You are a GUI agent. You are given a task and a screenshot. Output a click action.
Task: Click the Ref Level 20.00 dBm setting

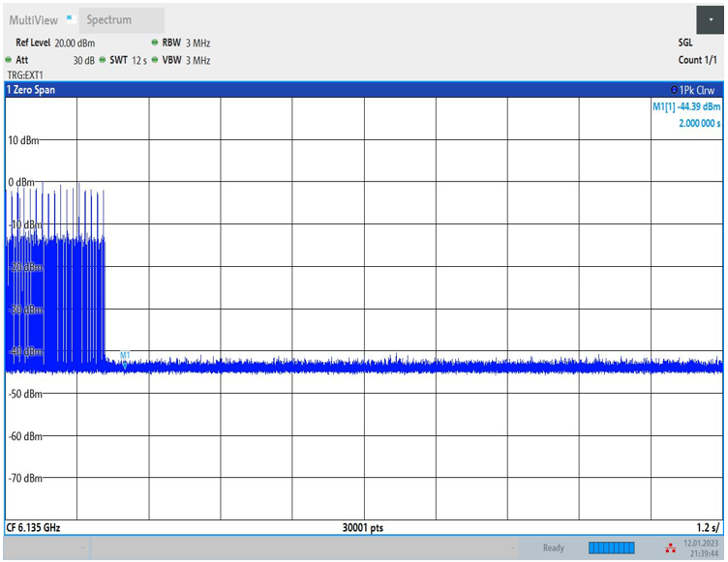(55, 44)
